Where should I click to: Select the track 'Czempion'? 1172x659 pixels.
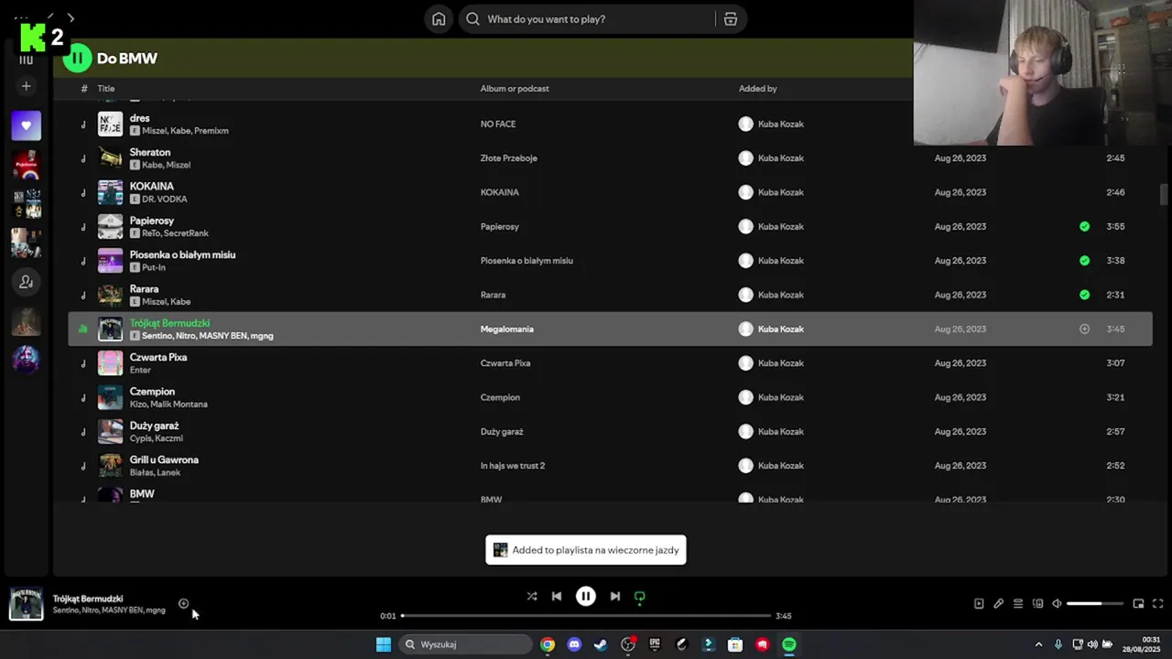[152, 392]
